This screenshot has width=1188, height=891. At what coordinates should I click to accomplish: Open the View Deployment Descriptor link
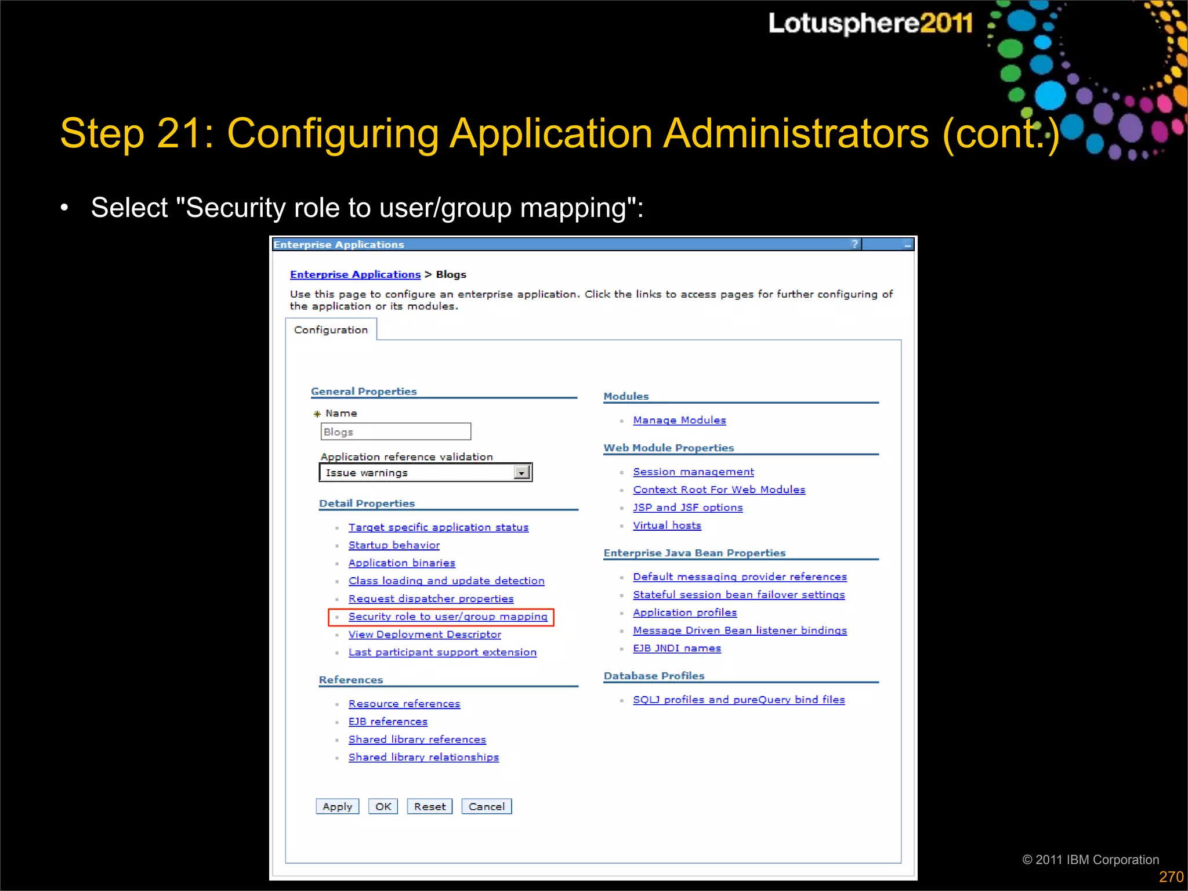(x=425, y=635)
